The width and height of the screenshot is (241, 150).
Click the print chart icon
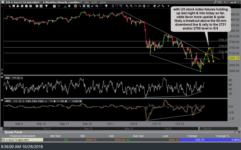(18, 6)
